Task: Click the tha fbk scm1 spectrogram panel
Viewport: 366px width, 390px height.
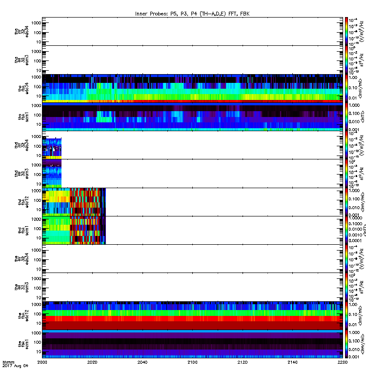Action: (x=192, y=117)
